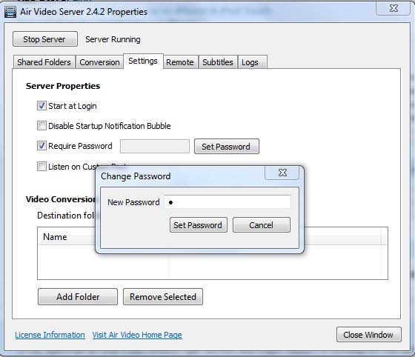Viewport: 415px width, 357px height.
Task: Click the password field beside Require Password
Action: [x=155, y=146]
